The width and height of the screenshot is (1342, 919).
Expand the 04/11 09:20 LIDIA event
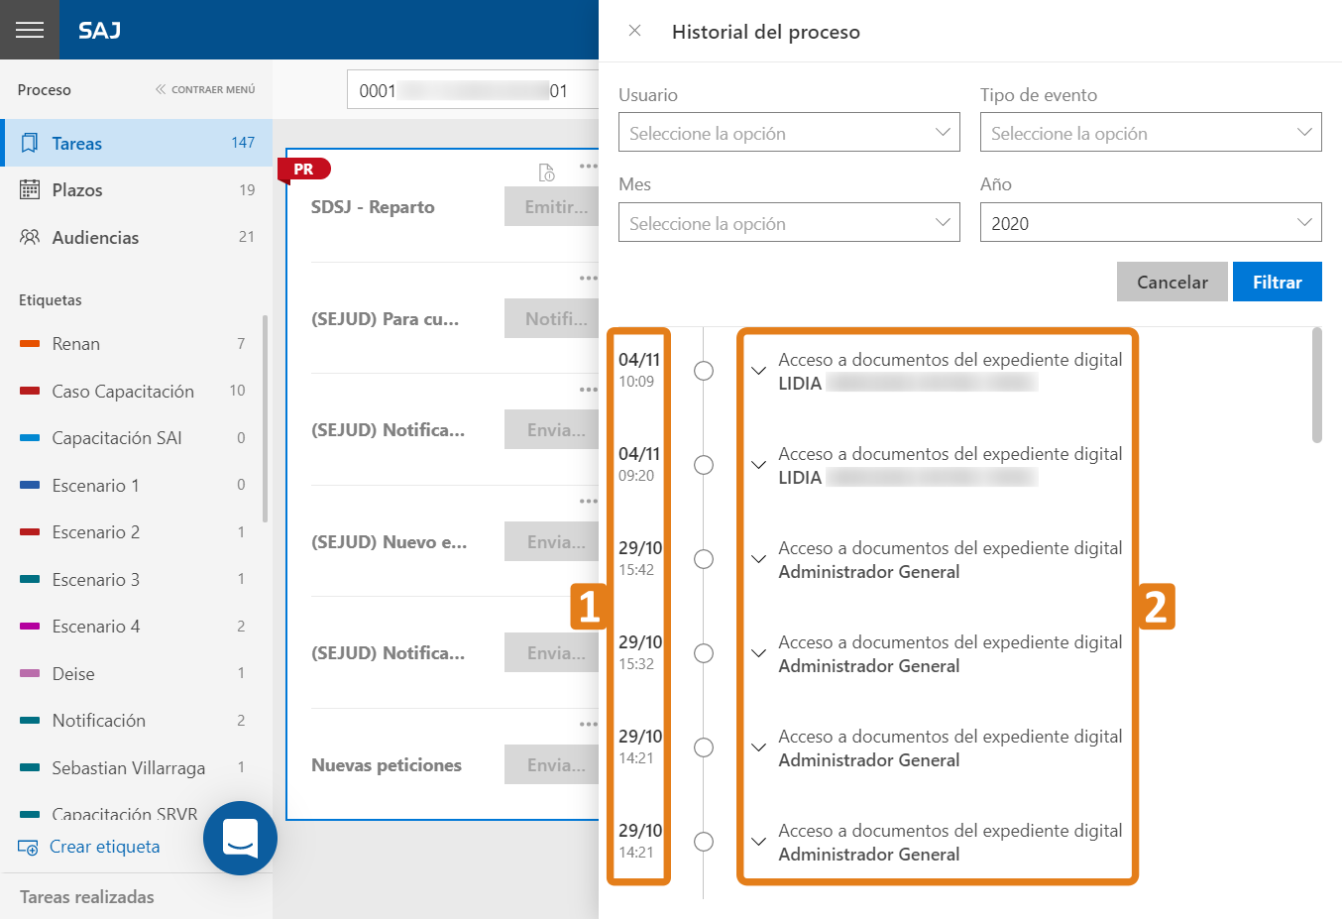758,465
